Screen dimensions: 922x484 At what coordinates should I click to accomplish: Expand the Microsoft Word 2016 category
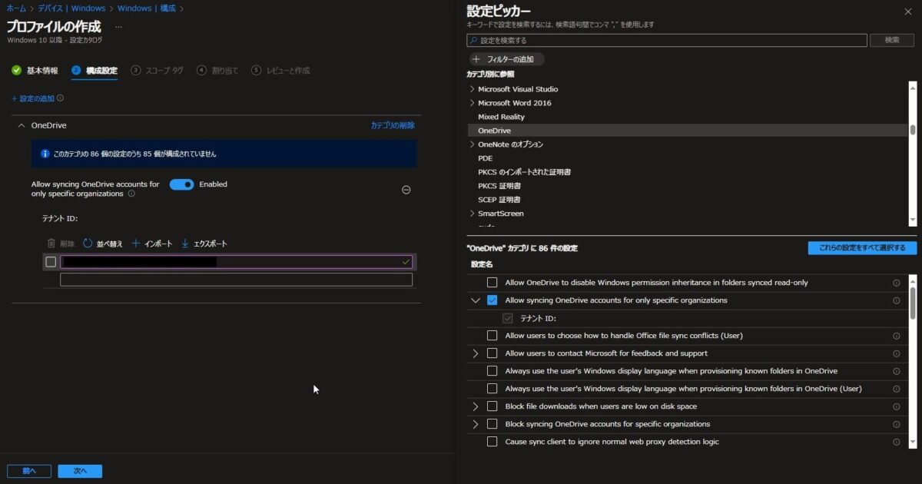(x=473, y=102)
